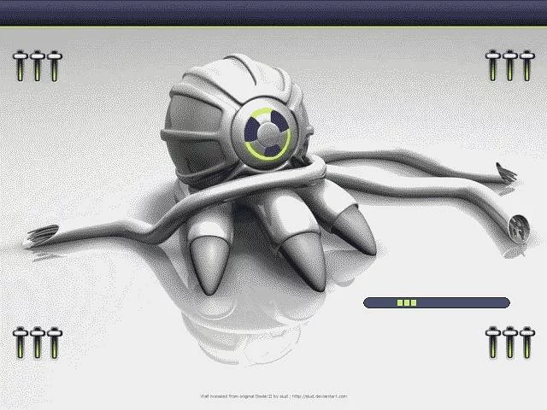The image size is (547, 410).
Task: Click the robot's upper right clawed hand
Action: pyautogui.click(x=504, y=175)
